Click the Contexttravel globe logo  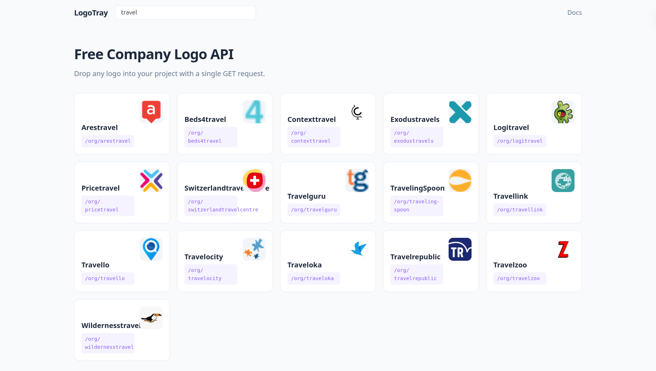(357, 112)
